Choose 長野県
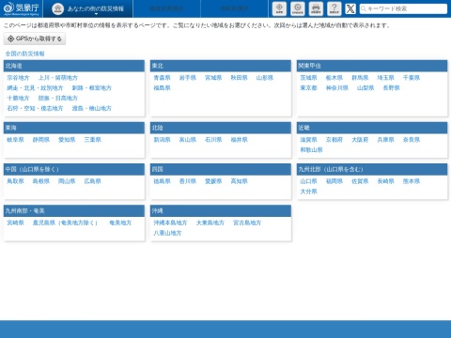The width and height of the screenshot is (451, 338). (x=392, y=88)
